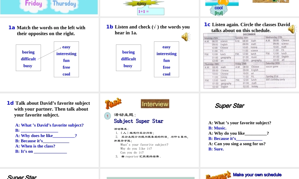This screenshot has height=179, width=299.
Task: Click 'A: Can you sing a song for us?'
Action: pyautogui.click(x=237, y=144)
